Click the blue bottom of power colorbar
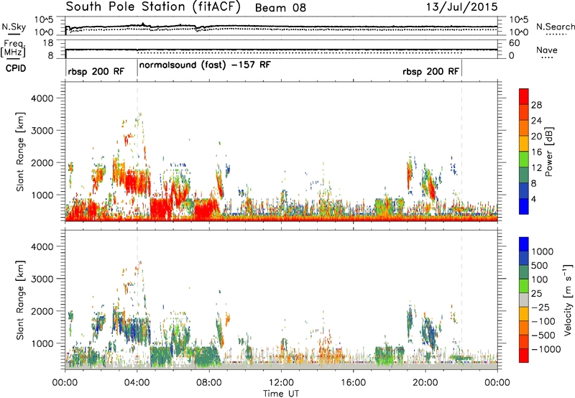The image size is (575, 398). point(524,206)
